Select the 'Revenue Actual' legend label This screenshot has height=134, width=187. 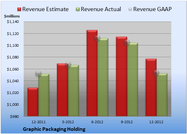click(101, 9)
